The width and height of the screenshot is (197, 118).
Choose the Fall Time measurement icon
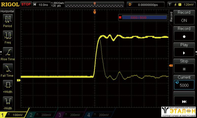pyautogui.click(x=8, y=69)
